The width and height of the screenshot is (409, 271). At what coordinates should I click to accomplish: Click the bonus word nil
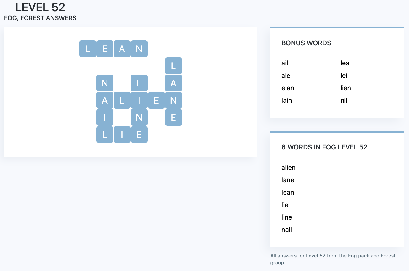(x=344, y=100)
